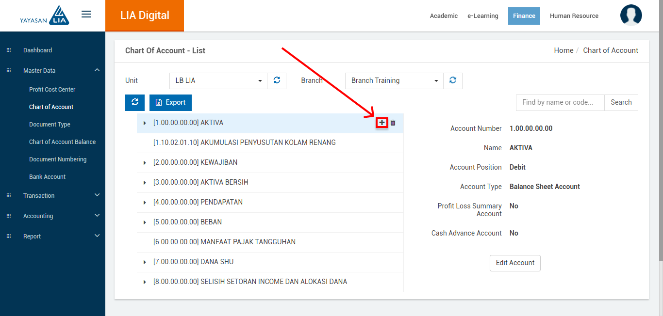
Task: Click the Export button
Action: 170,102
